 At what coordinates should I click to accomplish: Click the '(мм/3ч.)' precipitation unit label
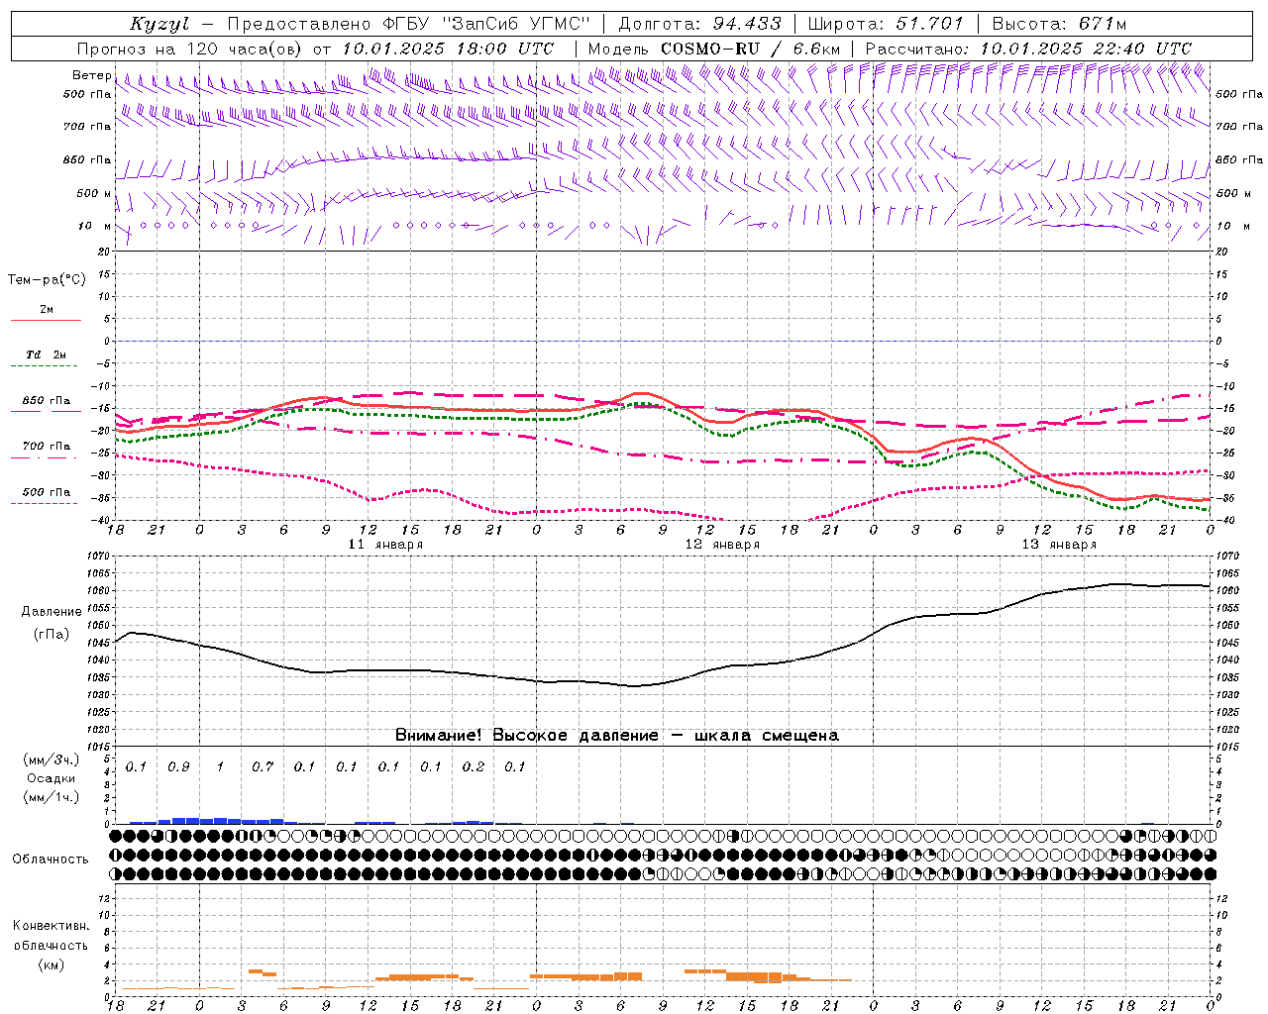click(x=51, y=760)
